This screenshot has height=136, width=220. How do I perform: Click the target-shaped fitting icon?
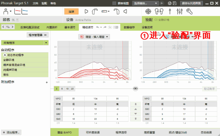(x=148, y=11)
